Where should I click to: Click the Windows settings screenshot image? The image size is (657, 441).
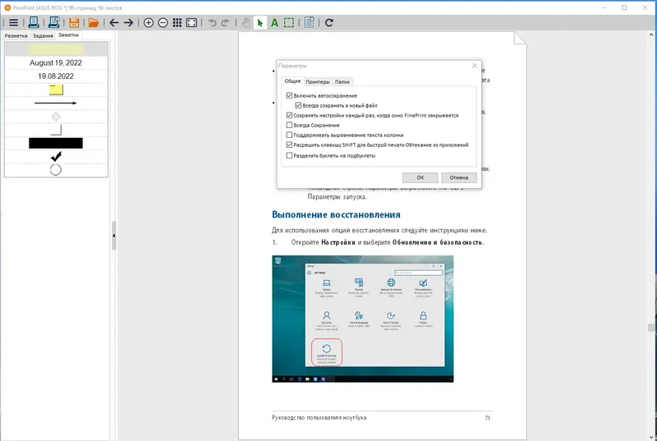click(362, 319)
